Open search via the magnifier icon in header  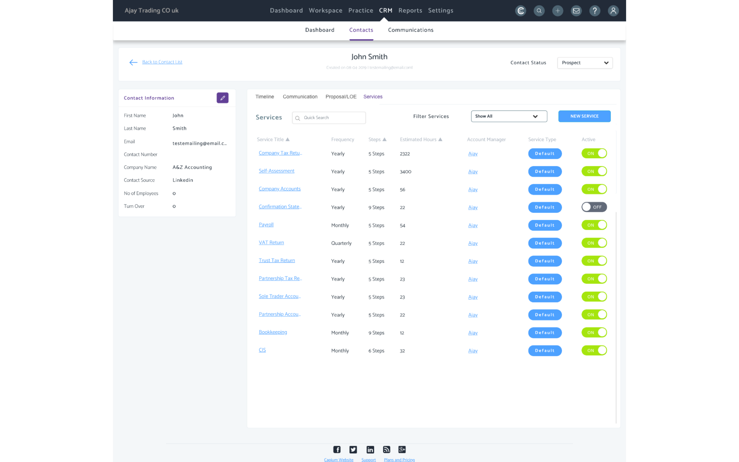(539, 11)
